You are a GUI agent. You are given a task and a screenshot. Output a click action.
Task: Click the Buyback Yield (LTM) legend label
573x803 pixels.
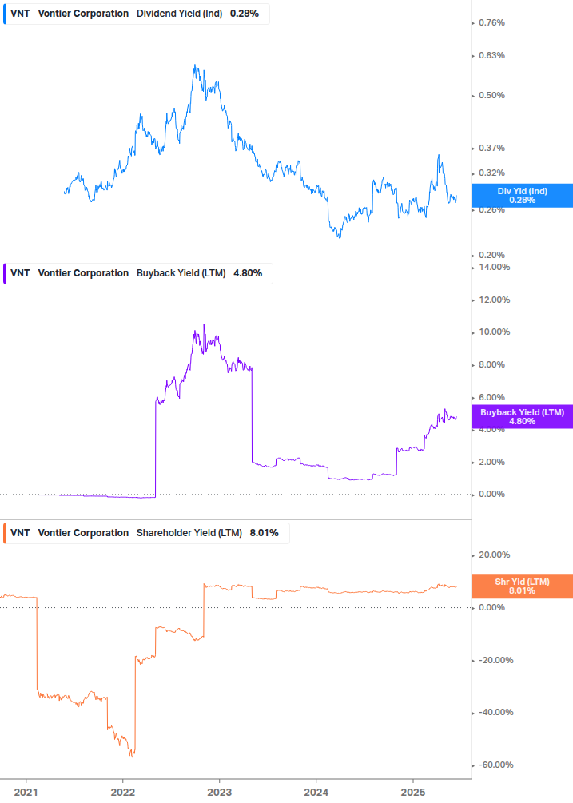pos(181,273)
